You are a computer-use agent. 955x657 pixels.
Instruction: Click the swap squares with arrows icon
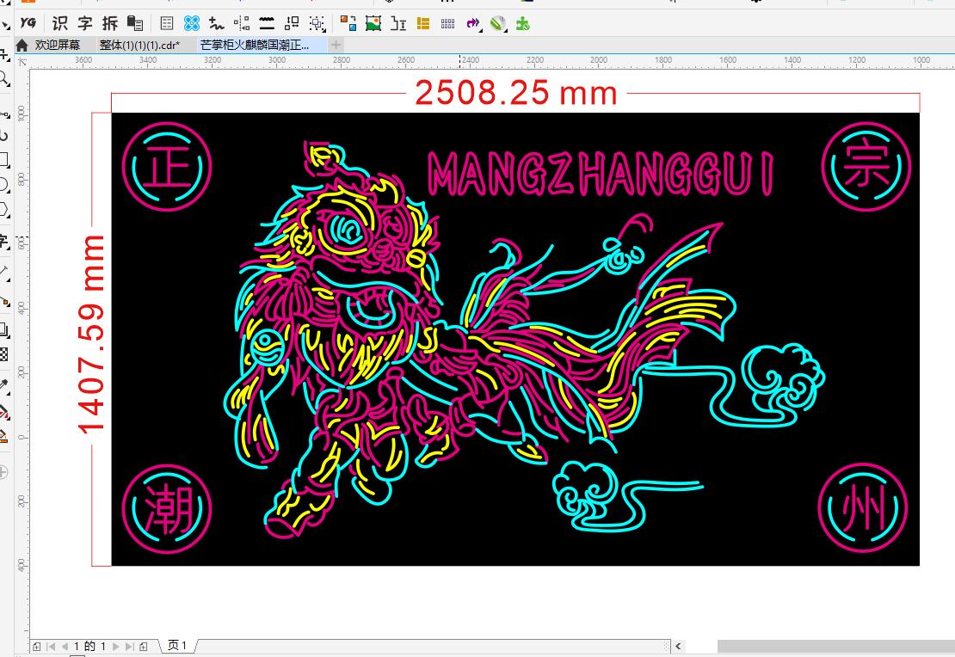(x=292, y=23)
